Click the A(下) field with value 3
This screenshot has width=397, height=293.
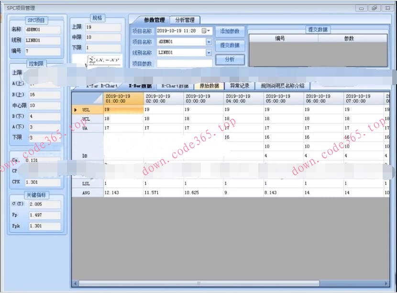(45, 127)
